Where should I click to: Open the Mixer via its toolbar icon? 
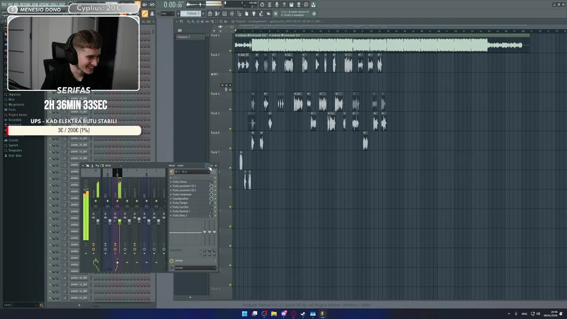[x=232, y=14]
